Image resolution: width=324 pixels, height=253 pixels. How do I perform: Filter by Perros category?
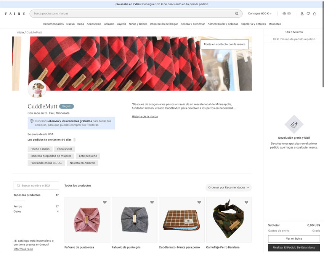(x=36, y=207)
